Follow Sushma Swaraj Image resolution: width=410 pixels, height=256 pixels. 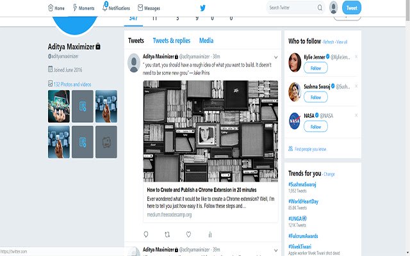316,97
